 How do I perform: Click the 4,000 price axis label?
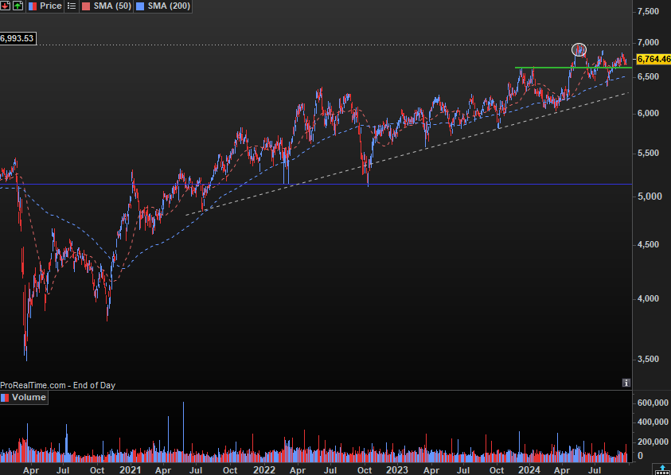[x=648, y=298]
